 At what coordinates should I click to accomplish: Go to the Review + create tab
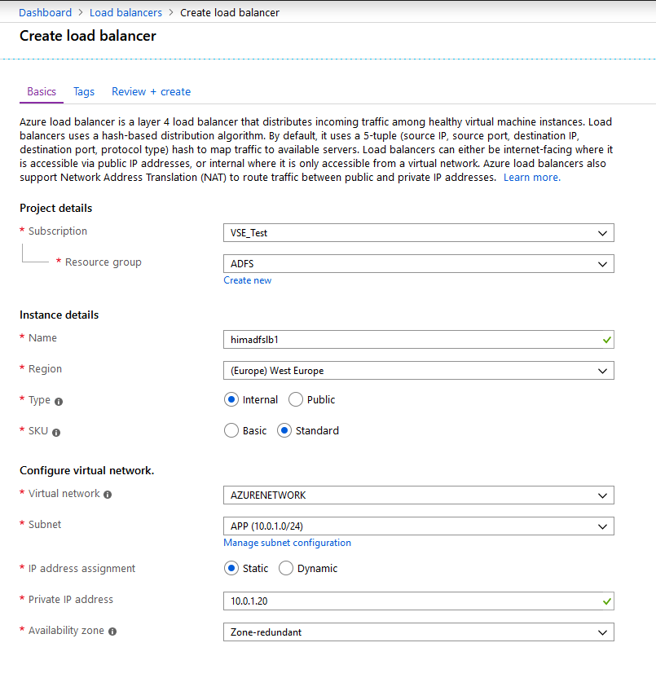click(x=151, y=91)
